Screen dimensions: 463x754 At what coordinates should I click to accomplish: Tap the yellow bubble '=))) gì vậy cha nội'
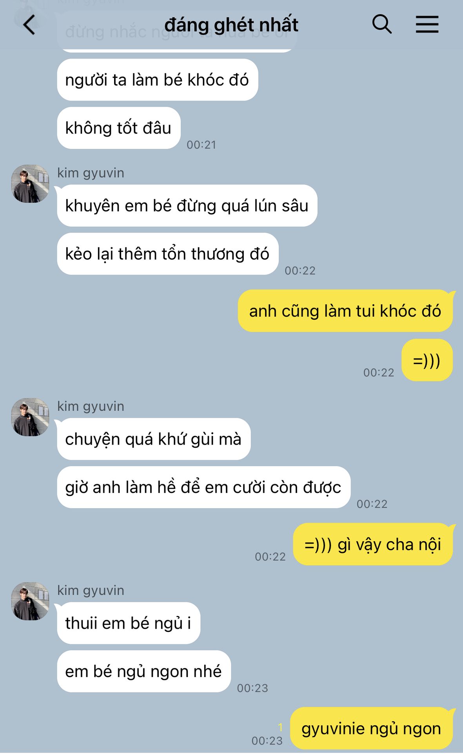(x=373, y=544)
